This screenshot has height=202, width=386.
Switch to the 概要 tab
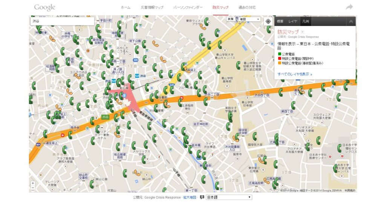280,21
